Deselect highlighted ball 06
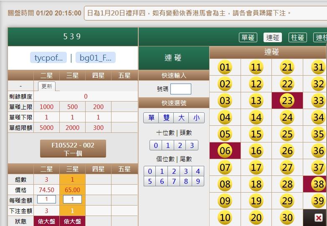The image size is (327, 226). point(225,151)
